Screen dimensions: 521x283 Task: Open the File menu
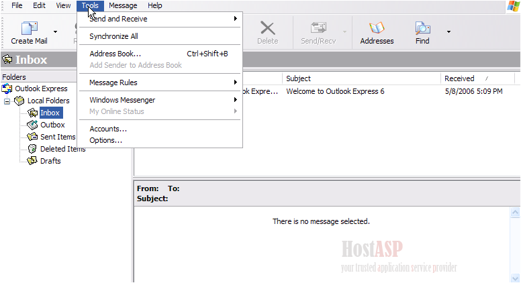(17, 5)
